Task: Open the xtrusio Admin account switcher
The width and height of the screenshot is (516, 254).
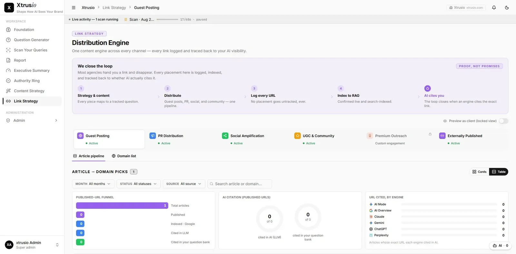Action: [x=32, y=245]
